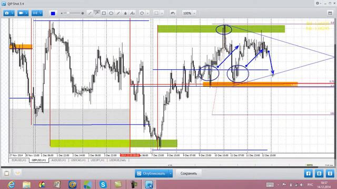The height and width of the screenshot is (189, 337).
Task: Select the Arrow drawing tool
Action: pyautogui.click(x=97, y=13)
